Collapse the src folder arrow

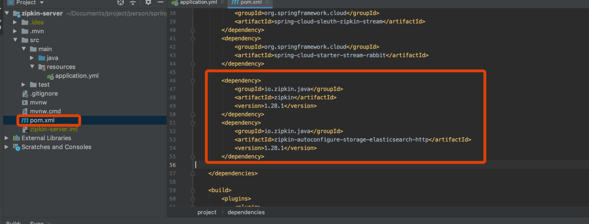click(x=15, y=40)
